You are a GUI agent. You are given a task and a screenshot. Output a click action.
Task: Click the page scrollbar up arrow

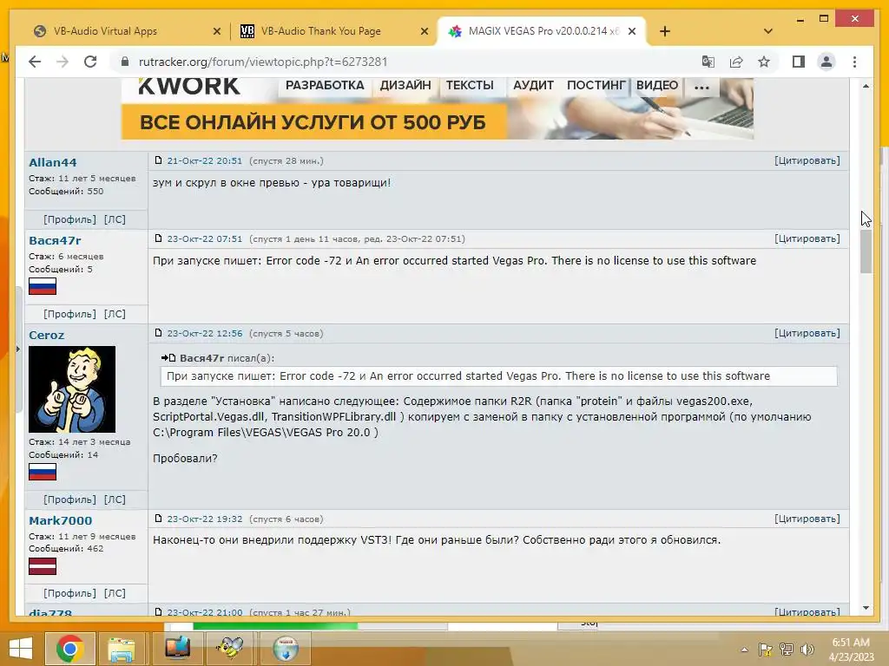pos(866,86)
